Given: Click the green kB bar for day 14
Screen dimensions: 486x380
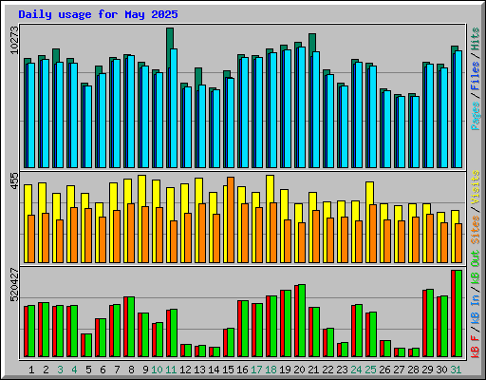Looking at the screenshot, I should click(x=216, y=352).
